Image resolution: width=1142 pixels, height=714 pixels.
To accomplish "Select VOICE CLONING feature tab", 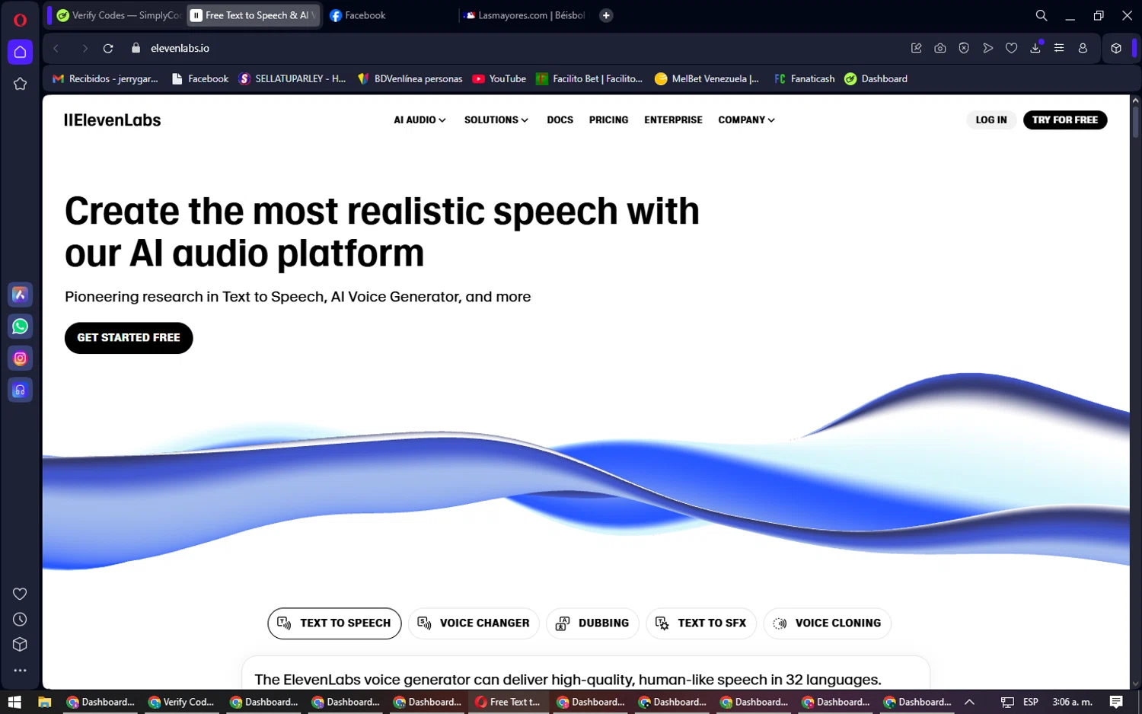I will click(x=828, y=623).
